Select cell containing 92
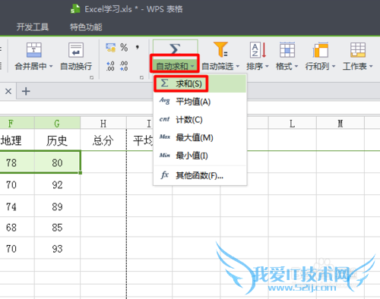Viewport: 380px width, 299px height. point(57,184)
